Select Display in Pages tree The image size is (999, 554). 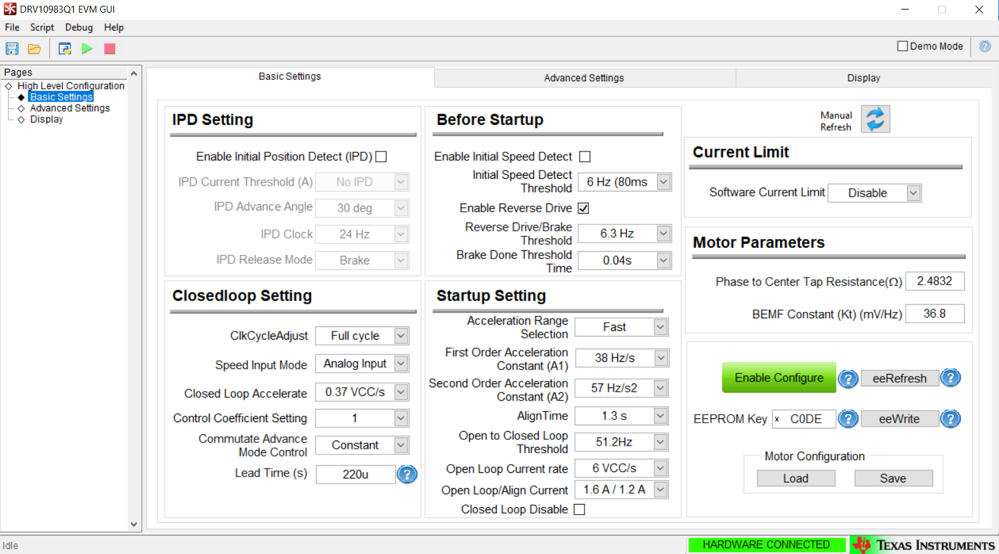point(46,120)
